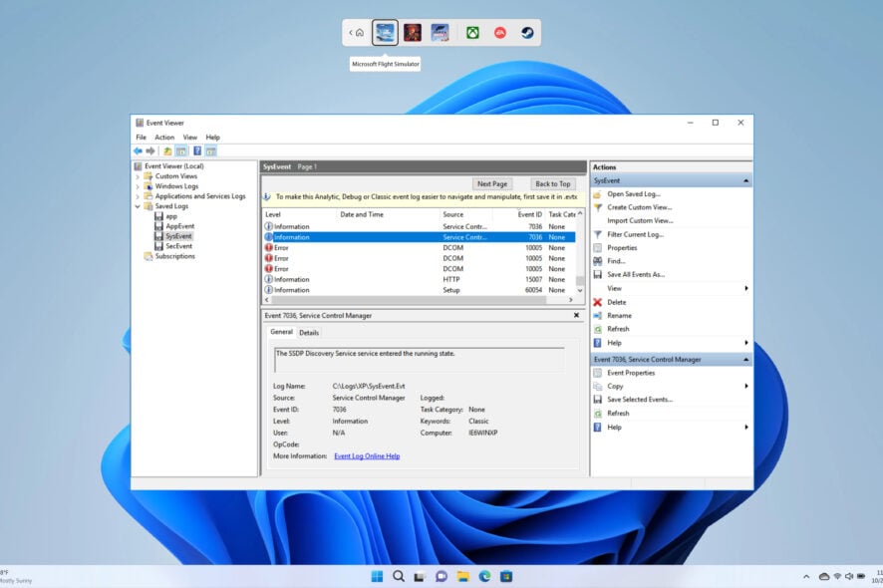Select the app saved log
Image resolution: width=883 pixels, height=588 pixels.
coord(171,216)
